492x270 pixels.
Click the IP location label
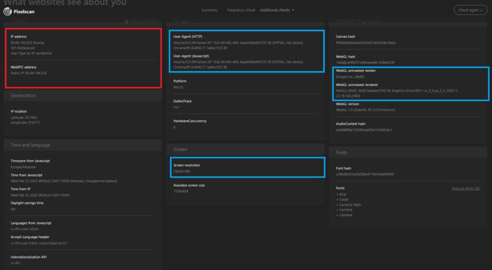pyautogui.click(x=19, y=112)
